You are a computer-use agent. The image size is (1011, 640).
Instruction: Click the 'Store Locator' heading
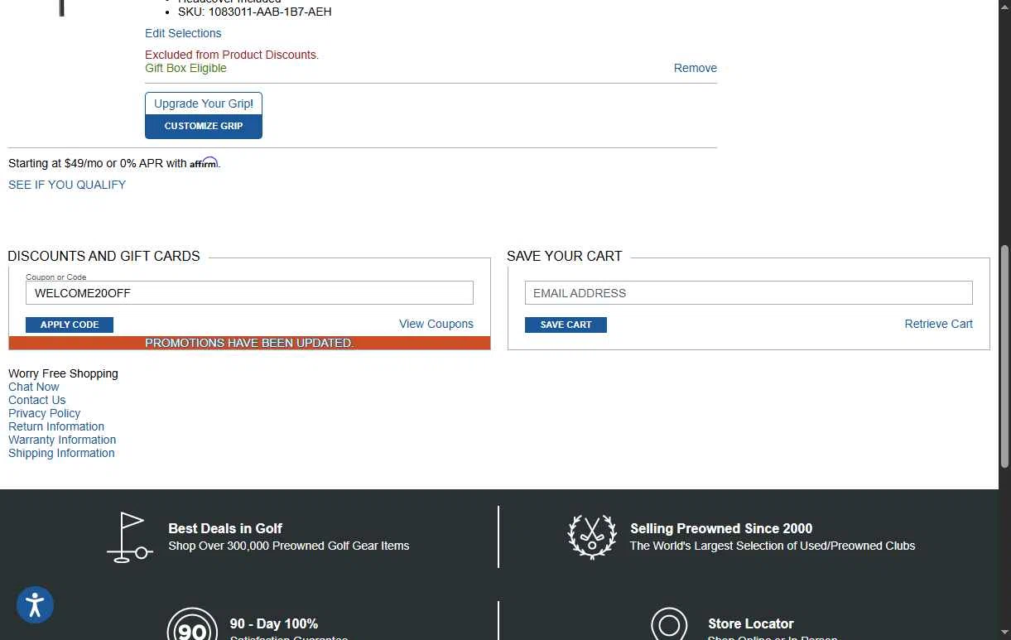coord(751,623)
